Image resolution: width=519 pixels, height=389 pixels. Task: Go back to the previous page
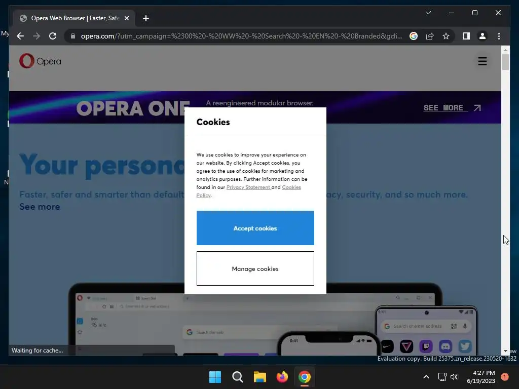pos(20,36)
